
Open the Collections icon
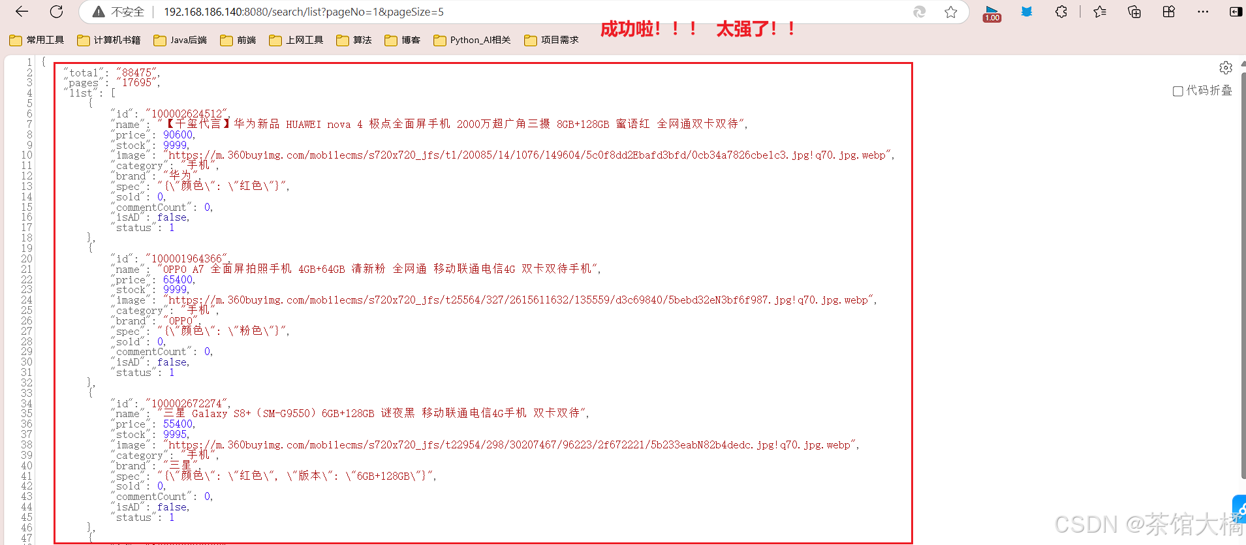pyautogui.click(x=1134, y=12)
